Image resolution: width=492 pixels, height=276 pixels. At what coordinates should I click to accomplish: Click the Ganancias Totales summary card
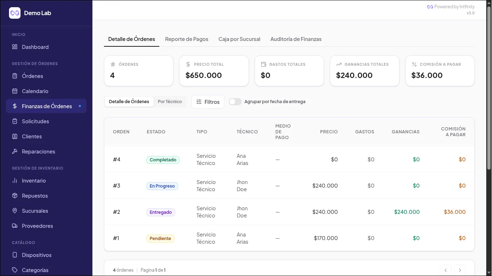pyautogui.click(x=365, y=71)
